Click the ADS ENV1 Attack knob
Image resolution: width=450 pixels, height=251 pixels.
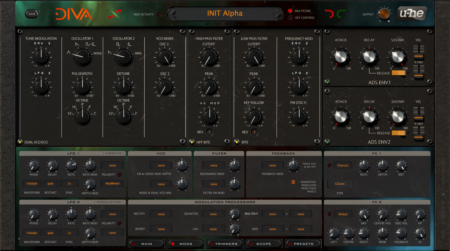340,57
